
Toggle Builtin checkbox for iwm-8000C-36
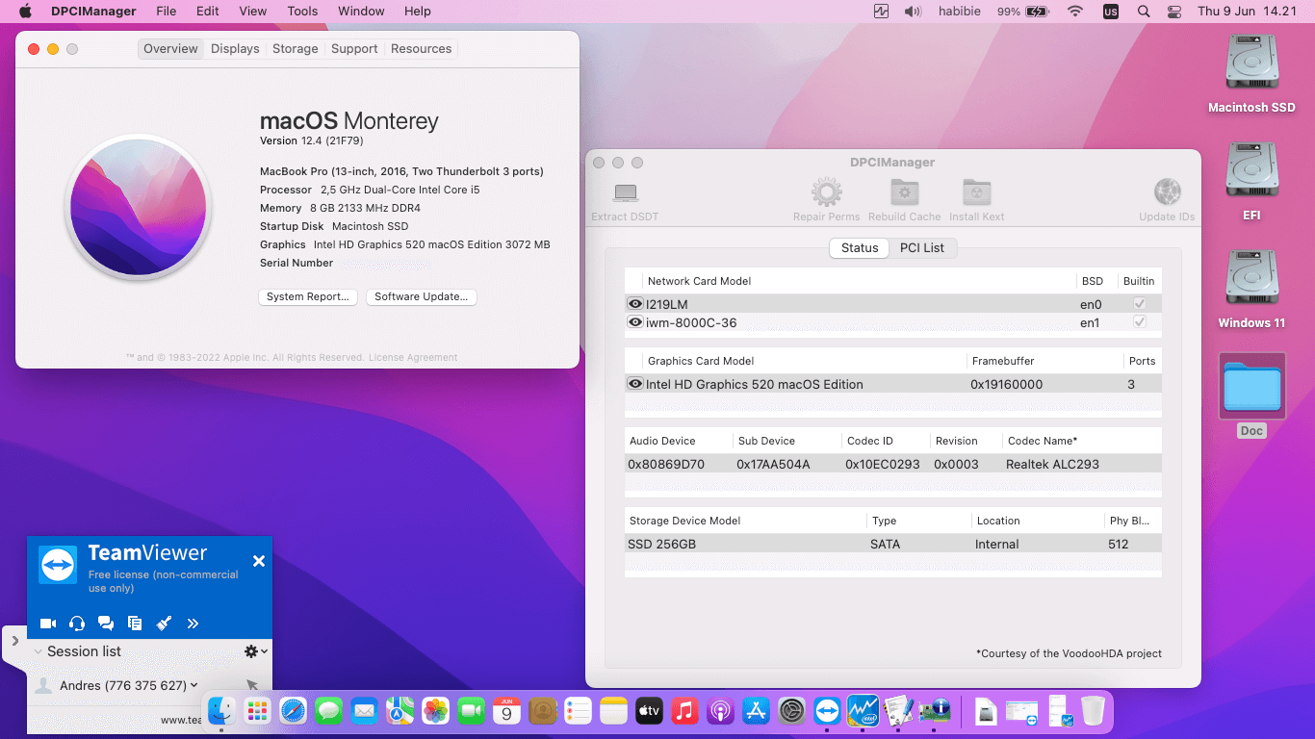coord(1140,322)
